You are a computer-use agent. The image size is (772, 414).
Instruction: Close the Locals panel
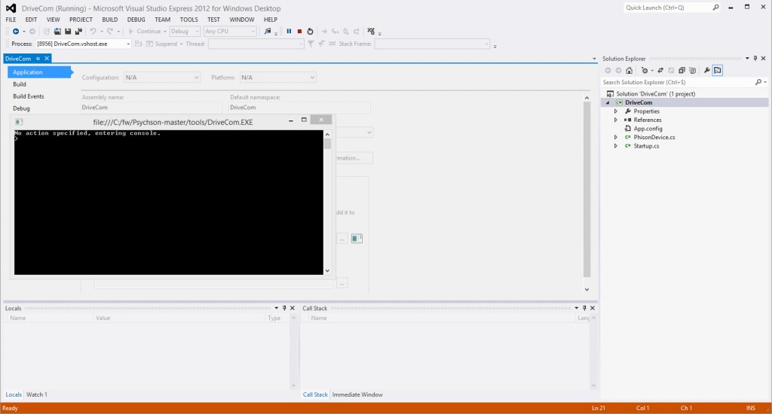point(293,309)
